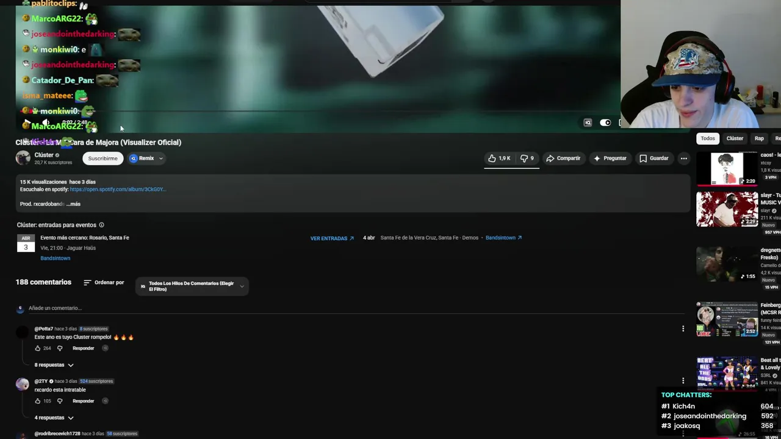781x439 pixels.
Task: Click the ABR 3 event date badge
Action: (x=26, y=243)
